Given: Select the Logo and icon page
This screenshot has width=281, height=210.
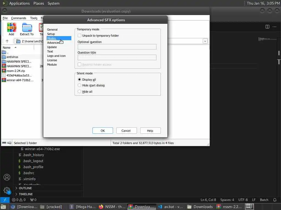Looking at the screenshot, I should 56,56.
